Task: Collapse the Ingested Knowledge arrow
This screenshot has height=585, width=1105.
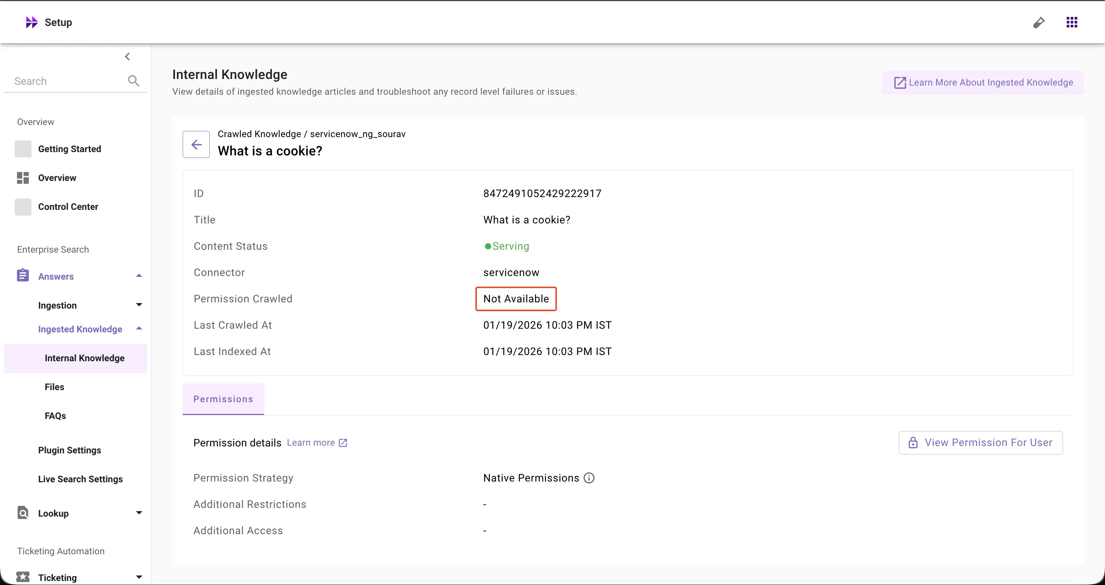Action: point(138,329)
